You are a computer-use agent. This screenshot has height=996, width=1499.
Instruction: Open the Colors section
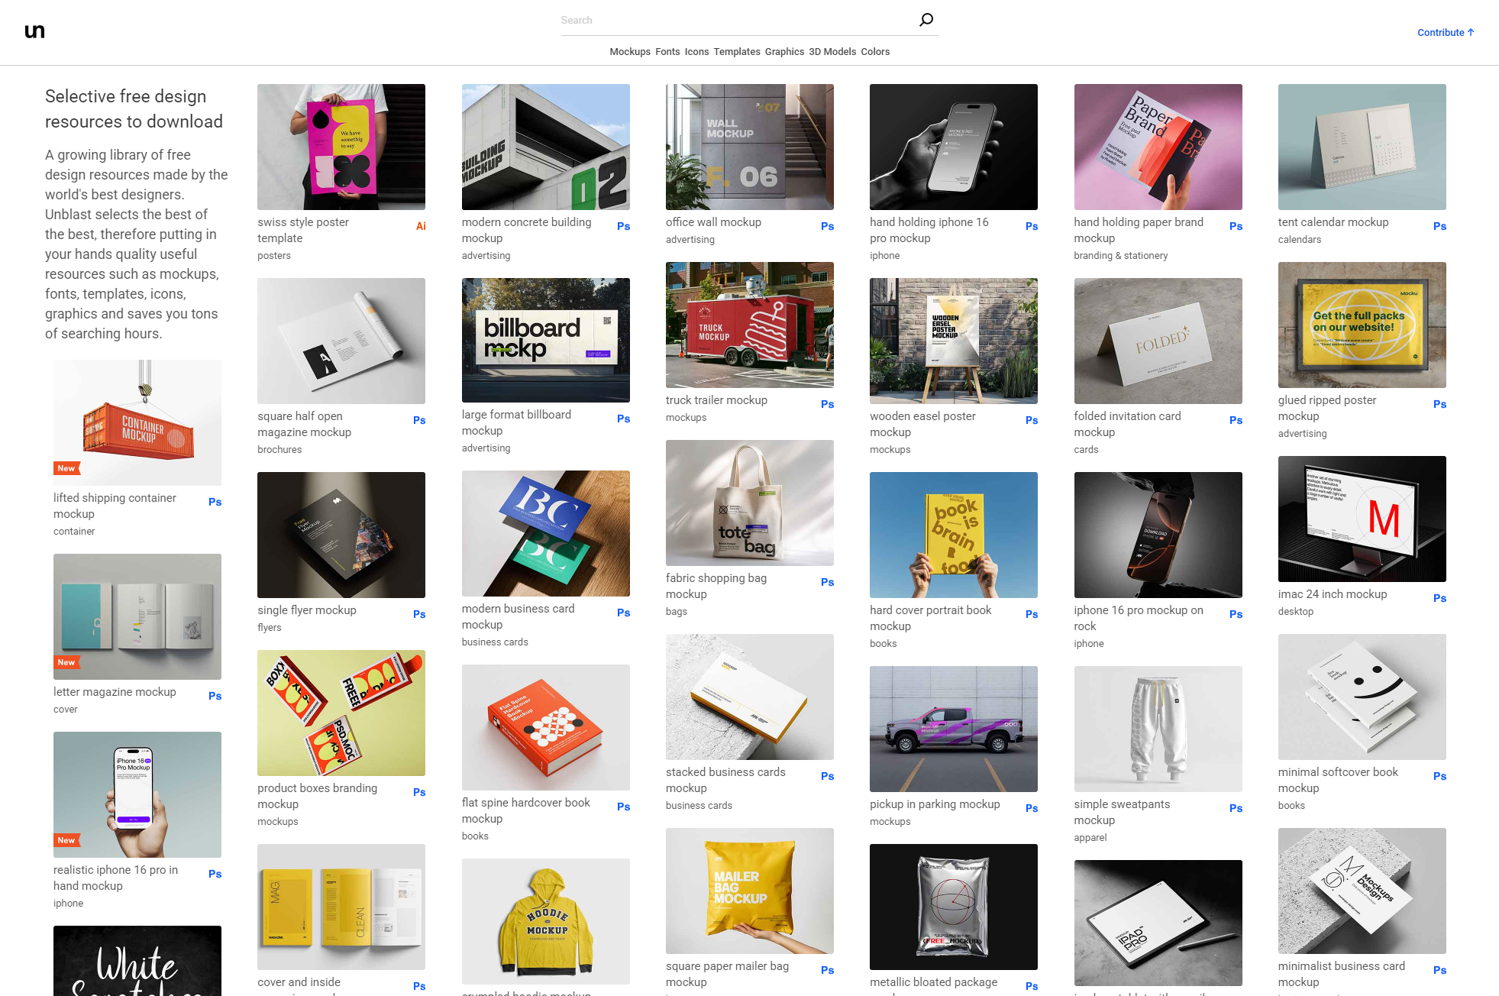pyautogui.click(x=875, y=52)
